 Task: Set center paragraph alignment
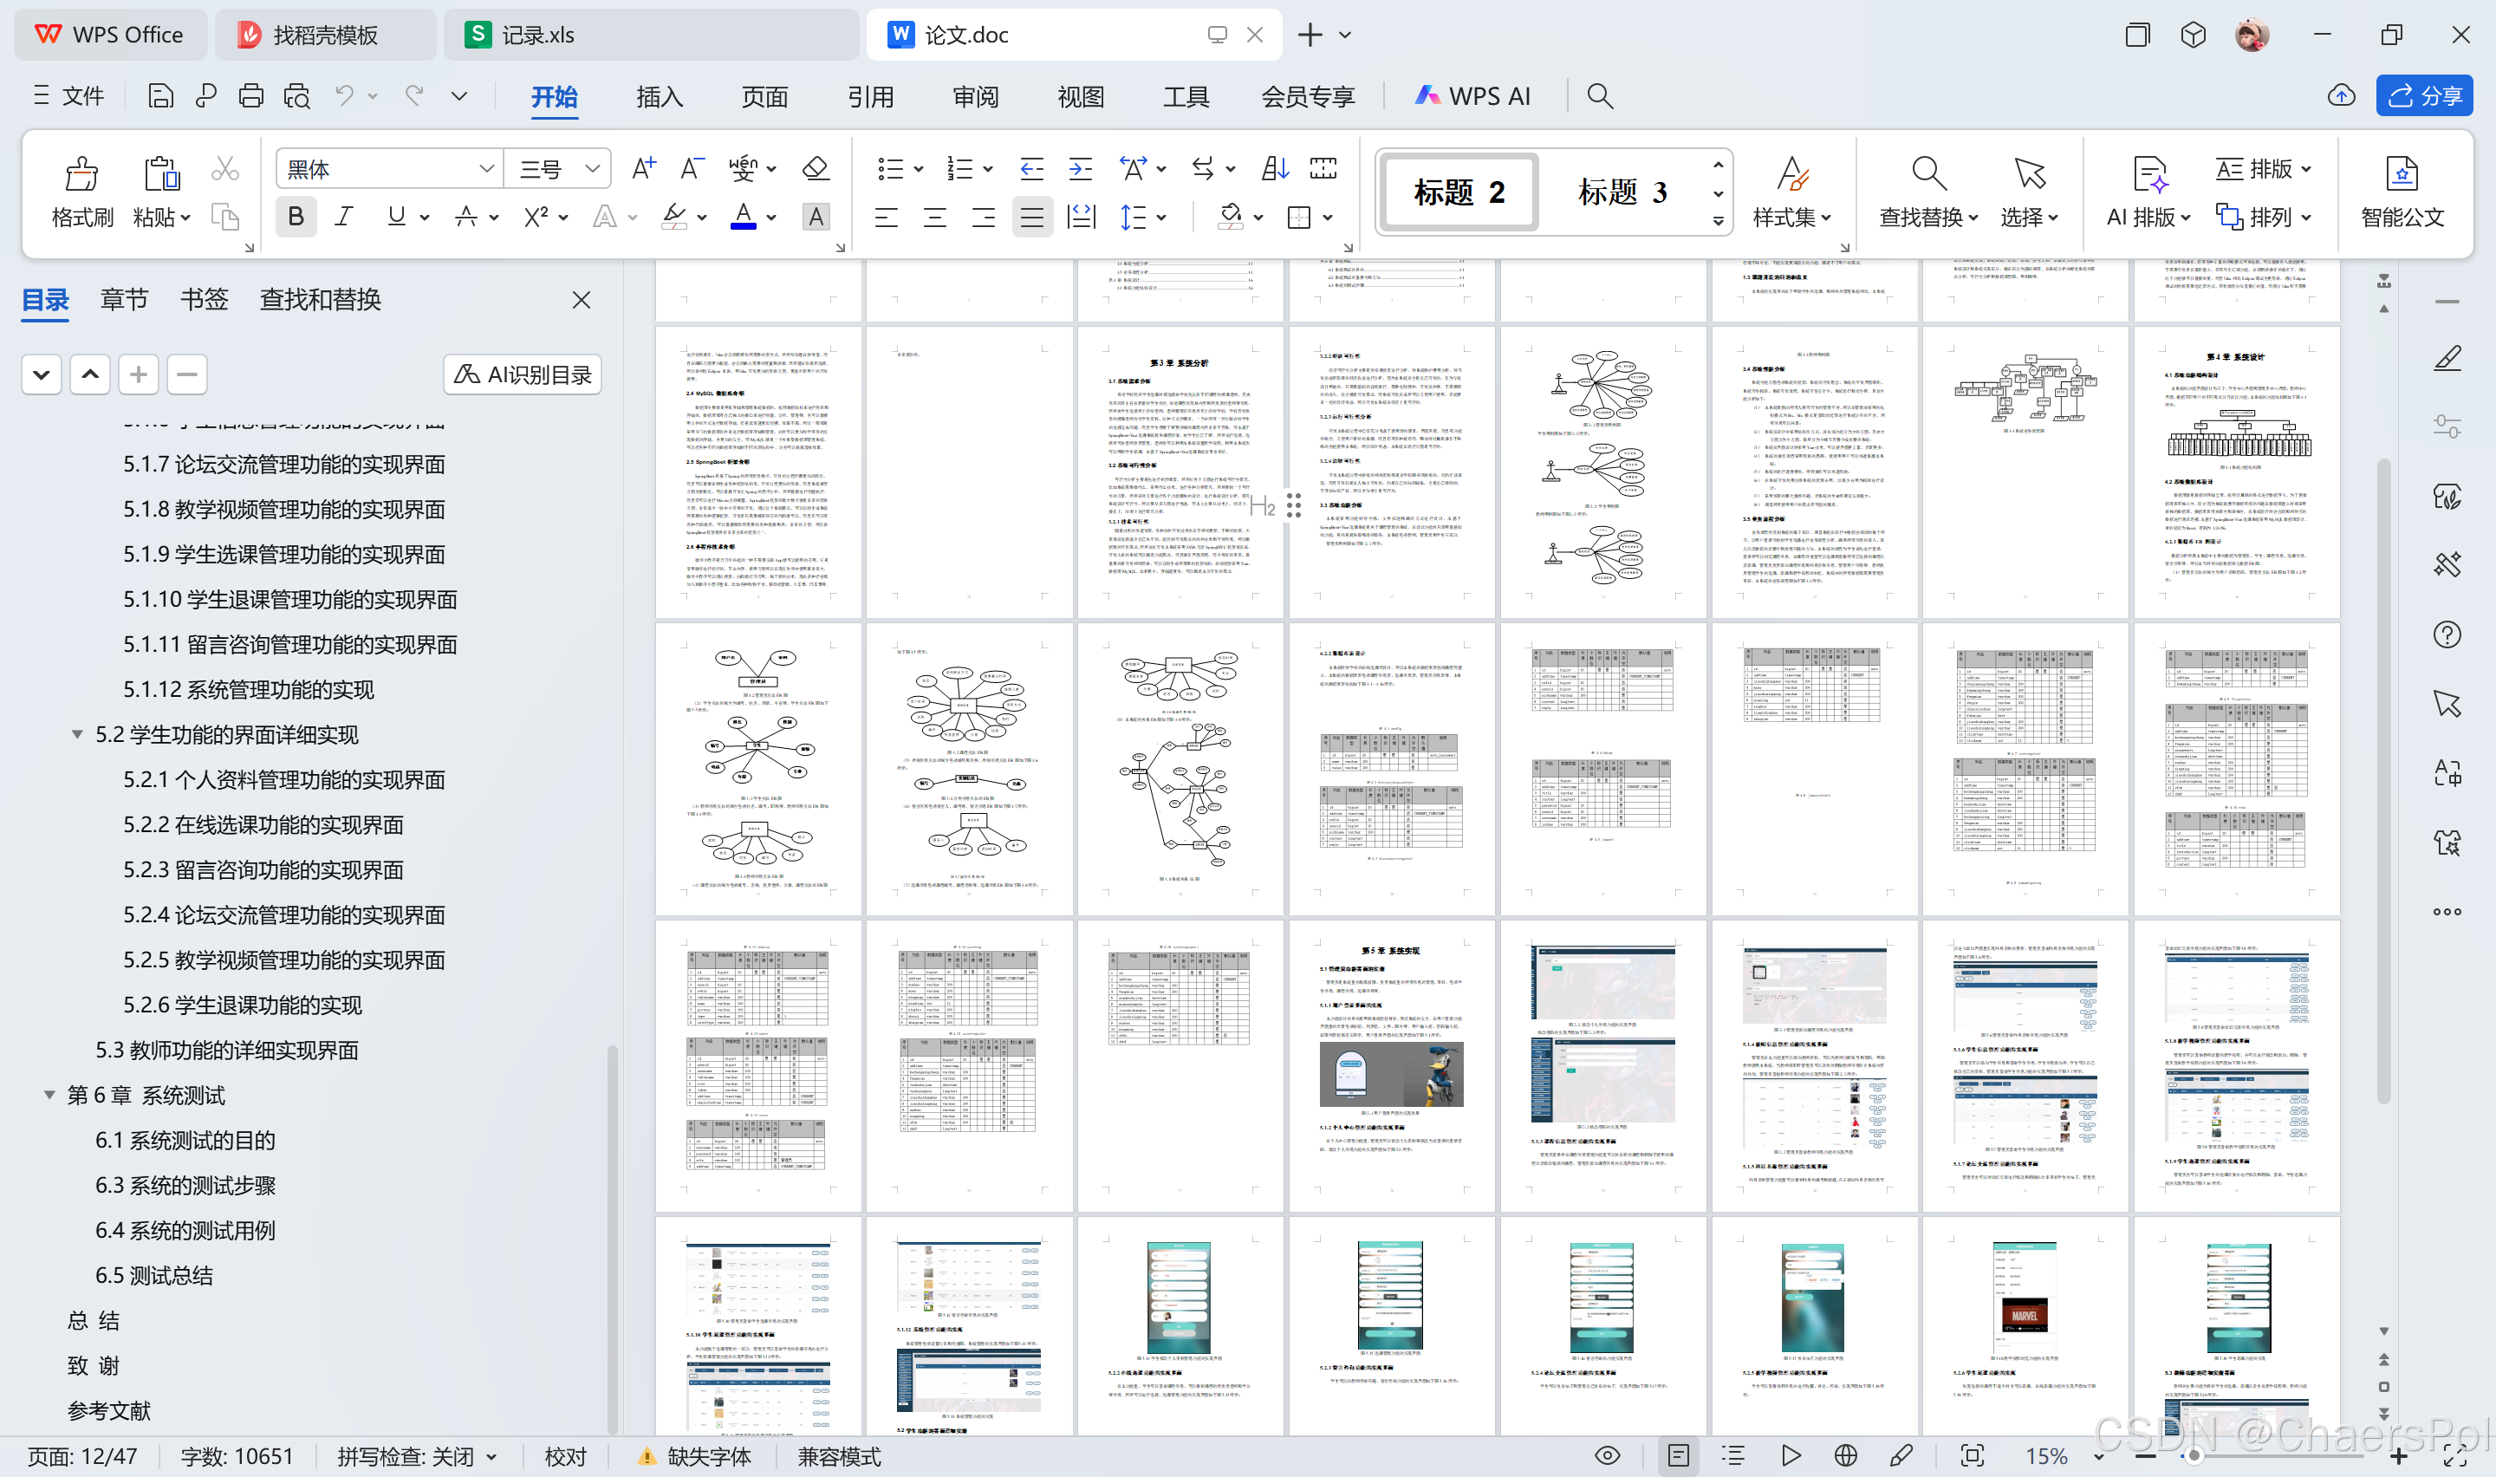click(935, 217)
